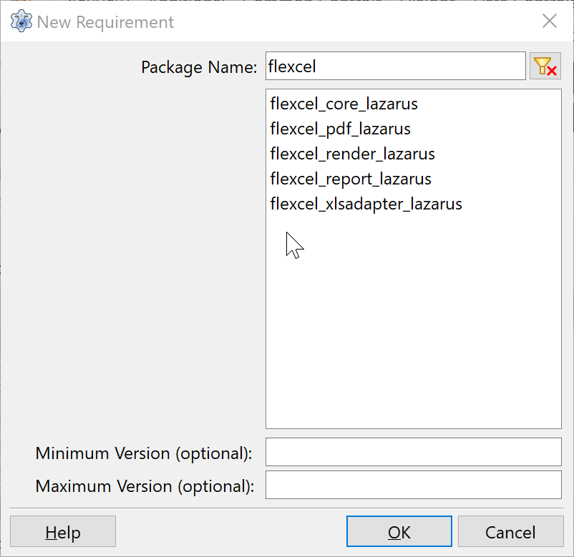Click the Lazarus icon in title bar

pyautogui.click(x=21, y=21)
